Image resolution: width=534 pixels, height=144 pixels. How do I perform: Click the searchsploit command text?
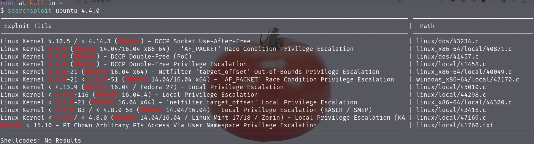point(30,11)
